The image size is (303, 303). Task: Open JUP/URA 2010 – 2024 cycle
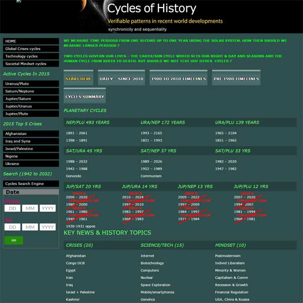133,197
